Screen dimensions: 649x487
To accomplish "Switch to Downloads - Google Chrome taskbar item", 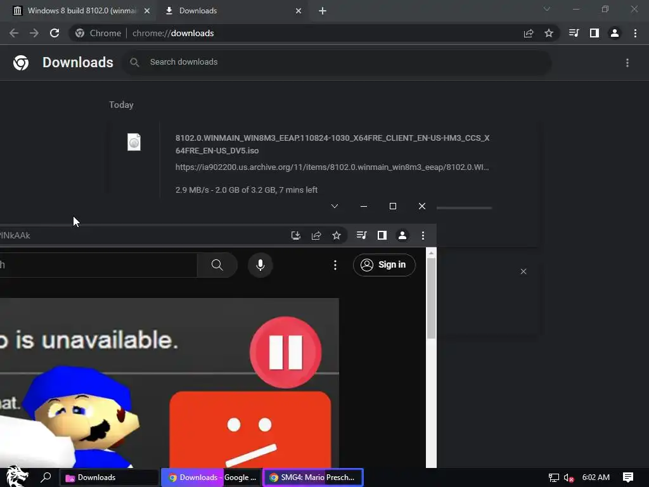I will (212, 477).
